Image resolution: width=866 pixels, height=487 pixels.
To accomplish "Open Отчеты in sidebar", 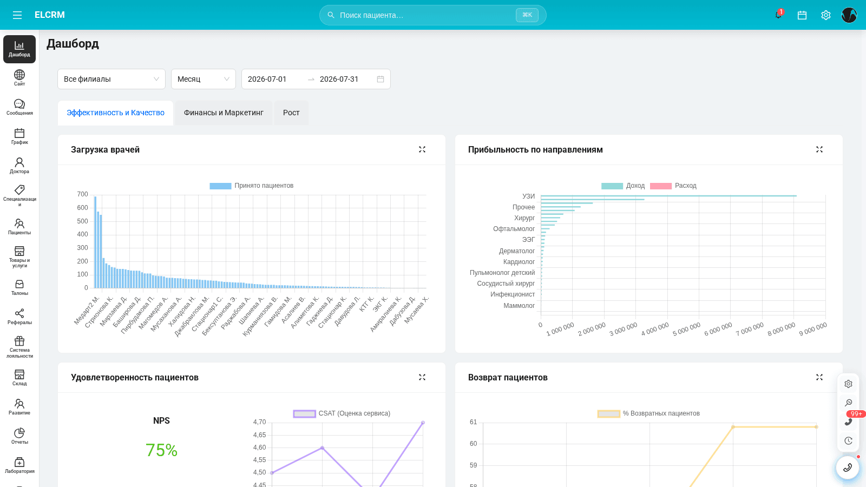I will point(19,436).
